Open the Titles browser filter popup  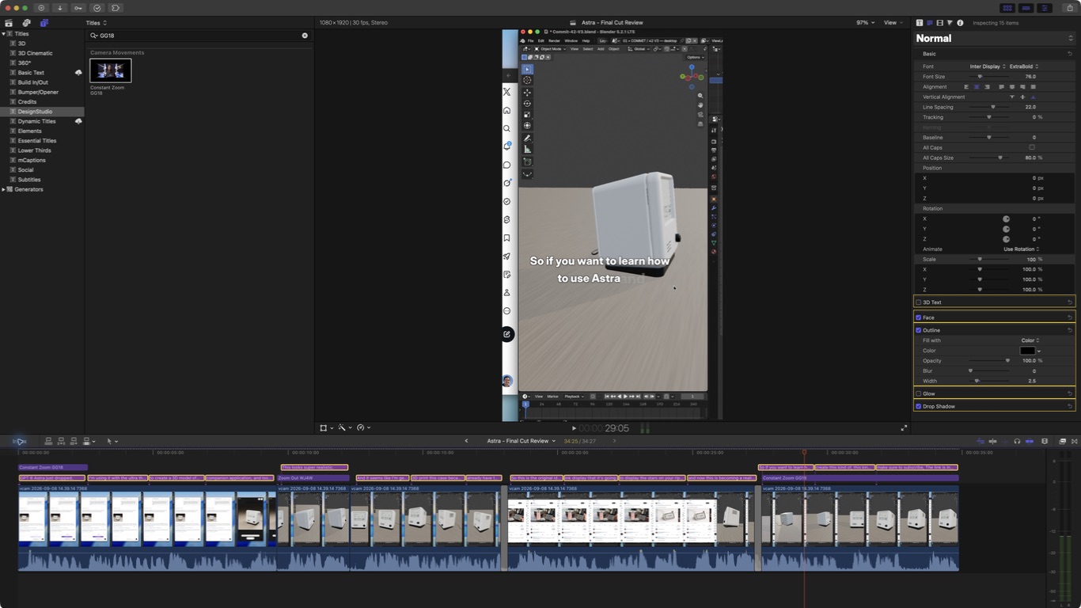[x=97, y=23]
